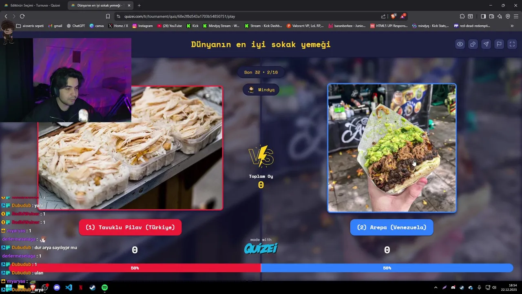Open the (26) YouTube bookmark
522x294 pixels.
(x=169, y=26)
